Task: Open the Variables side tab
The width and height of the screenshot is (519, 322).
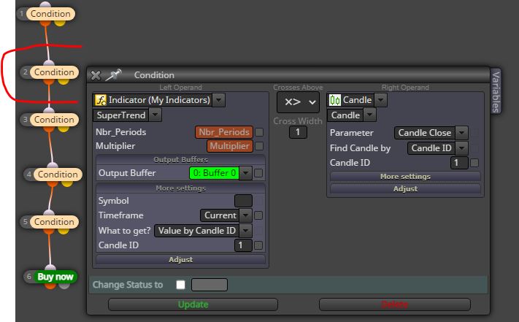Action: click(496, 92)
